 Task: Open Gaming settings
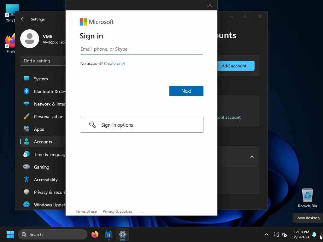(x=43, y=167)
